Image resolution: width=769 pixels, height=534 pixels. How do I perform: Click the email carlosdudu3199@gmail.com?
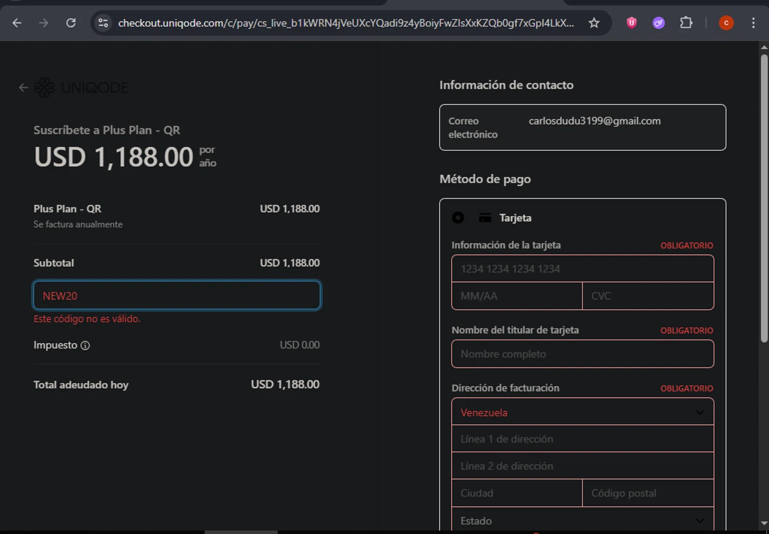click(x=595, y=121)
